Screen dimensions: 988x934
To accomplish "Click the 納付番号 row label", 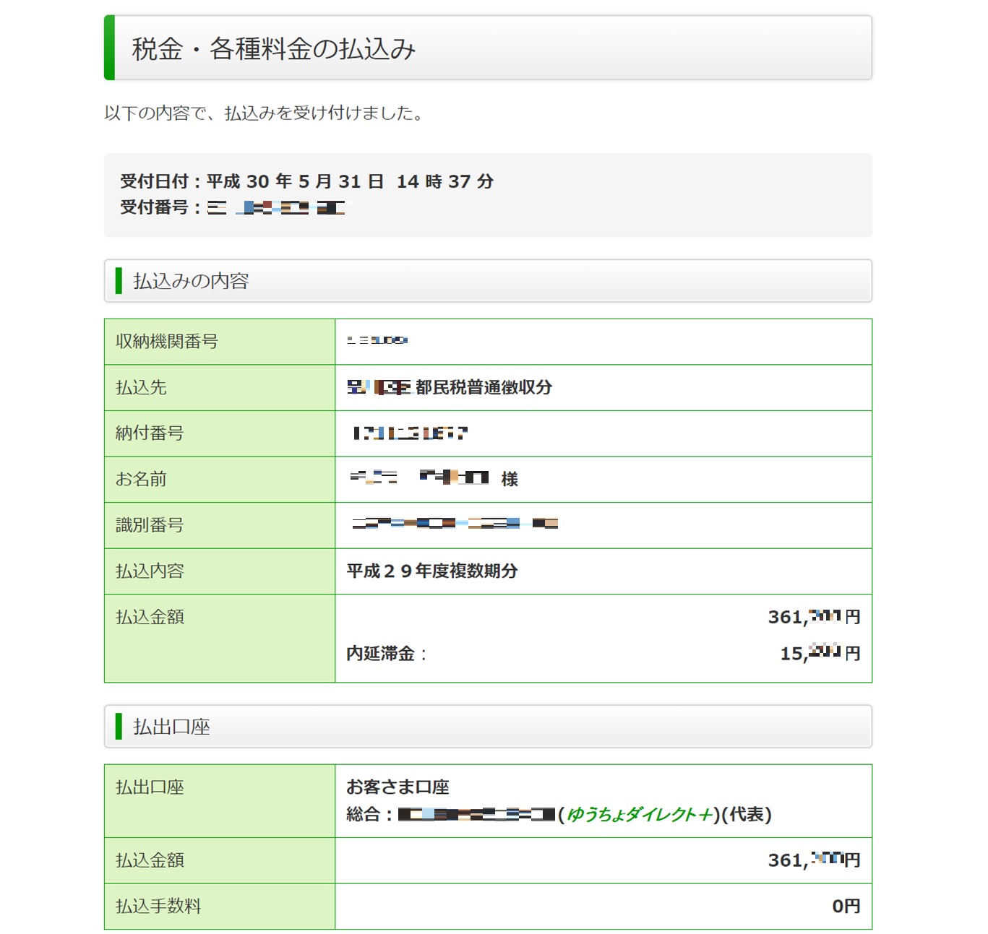I will pos(150,433).
